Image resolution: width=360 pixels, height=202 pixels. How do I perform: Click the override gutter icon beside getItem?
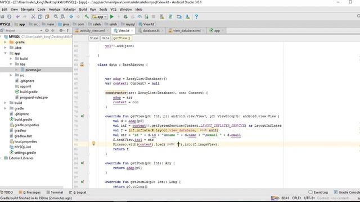(83, 163)
